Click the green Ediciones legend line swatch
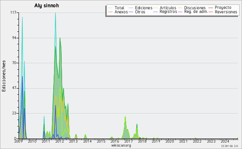The image size is (242, 149). coord(131,8)
